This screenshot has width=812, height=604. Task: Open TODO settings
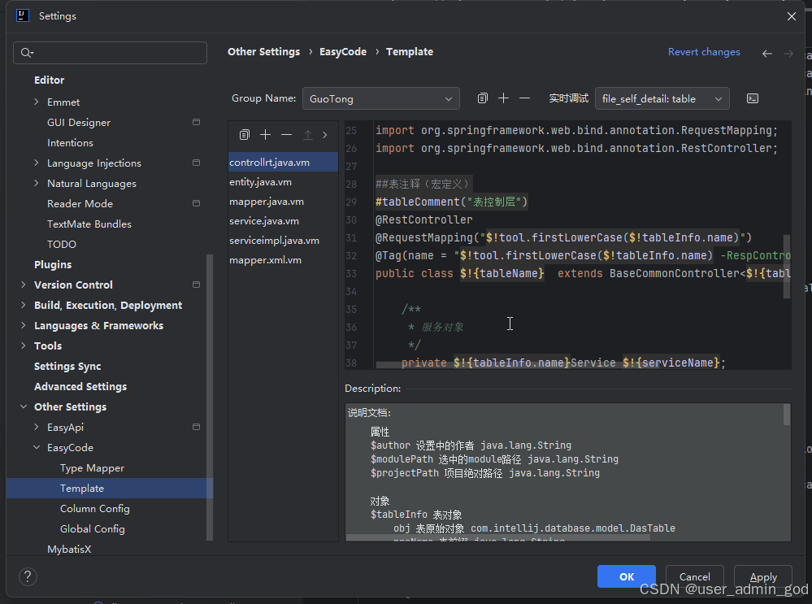coord(62,244)
